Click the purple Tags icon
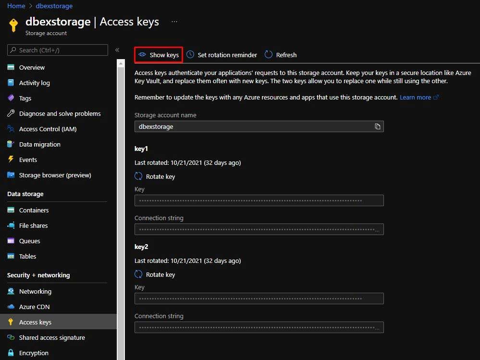 [x=11, y=98]
